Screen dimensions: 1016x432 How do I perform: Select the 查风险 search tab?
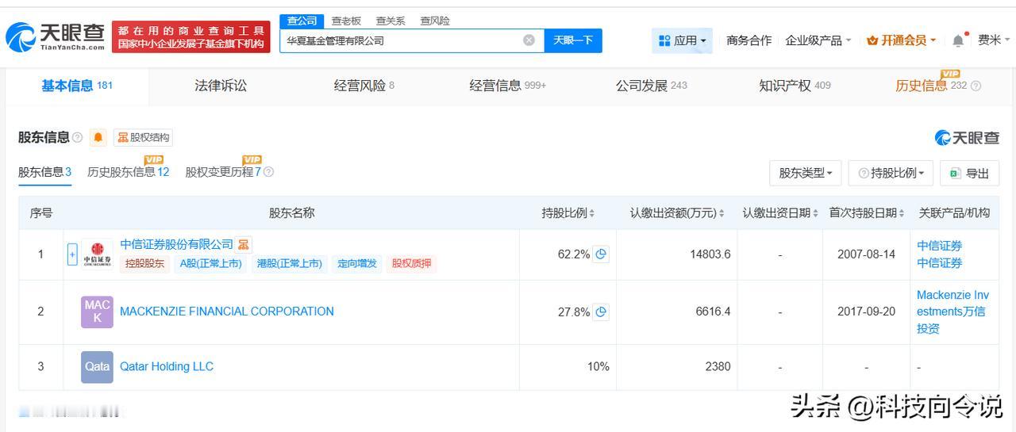[435, 21]
